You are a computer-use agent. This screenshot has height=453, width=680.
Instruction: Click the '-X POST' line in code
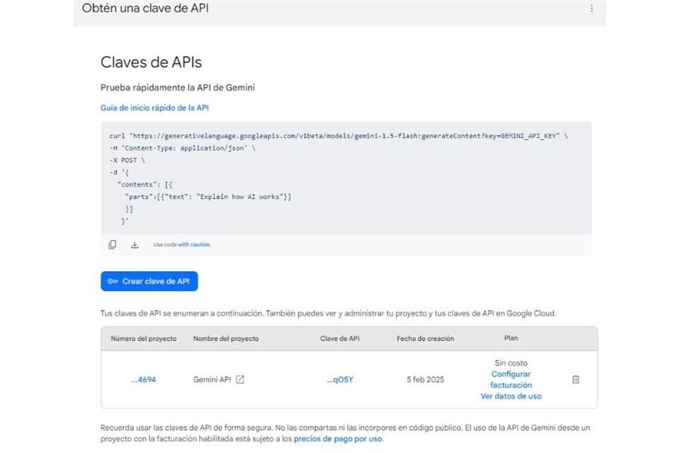click(x=127, y=161)
